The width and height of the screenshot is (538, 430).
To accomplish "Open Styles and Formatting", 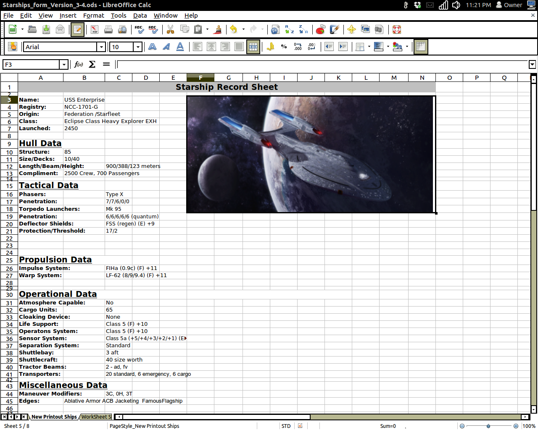I will tap(13, 47).
